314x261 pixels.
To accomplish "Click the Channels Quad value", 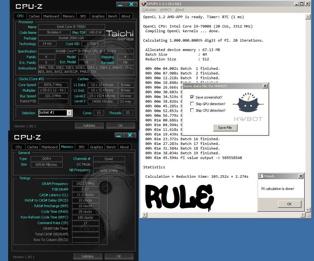I will click(x=109, y=159).
